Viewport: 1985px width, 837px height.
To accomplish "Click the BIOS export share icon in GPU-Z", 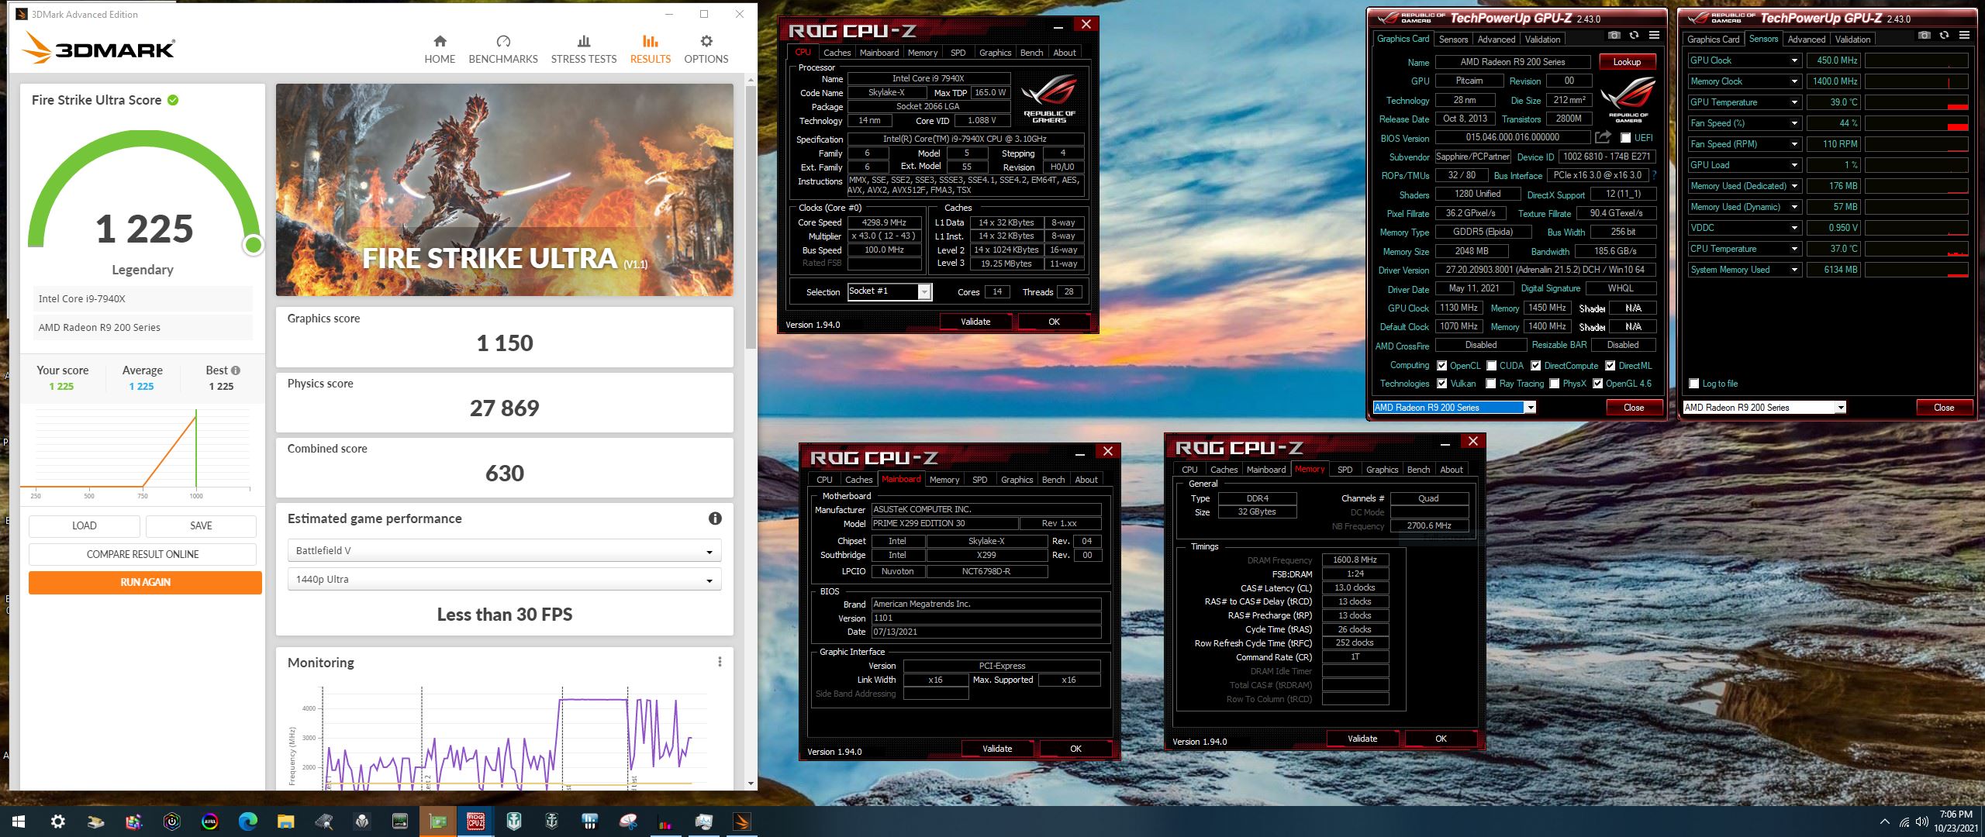I will (x=1603, y=137).
